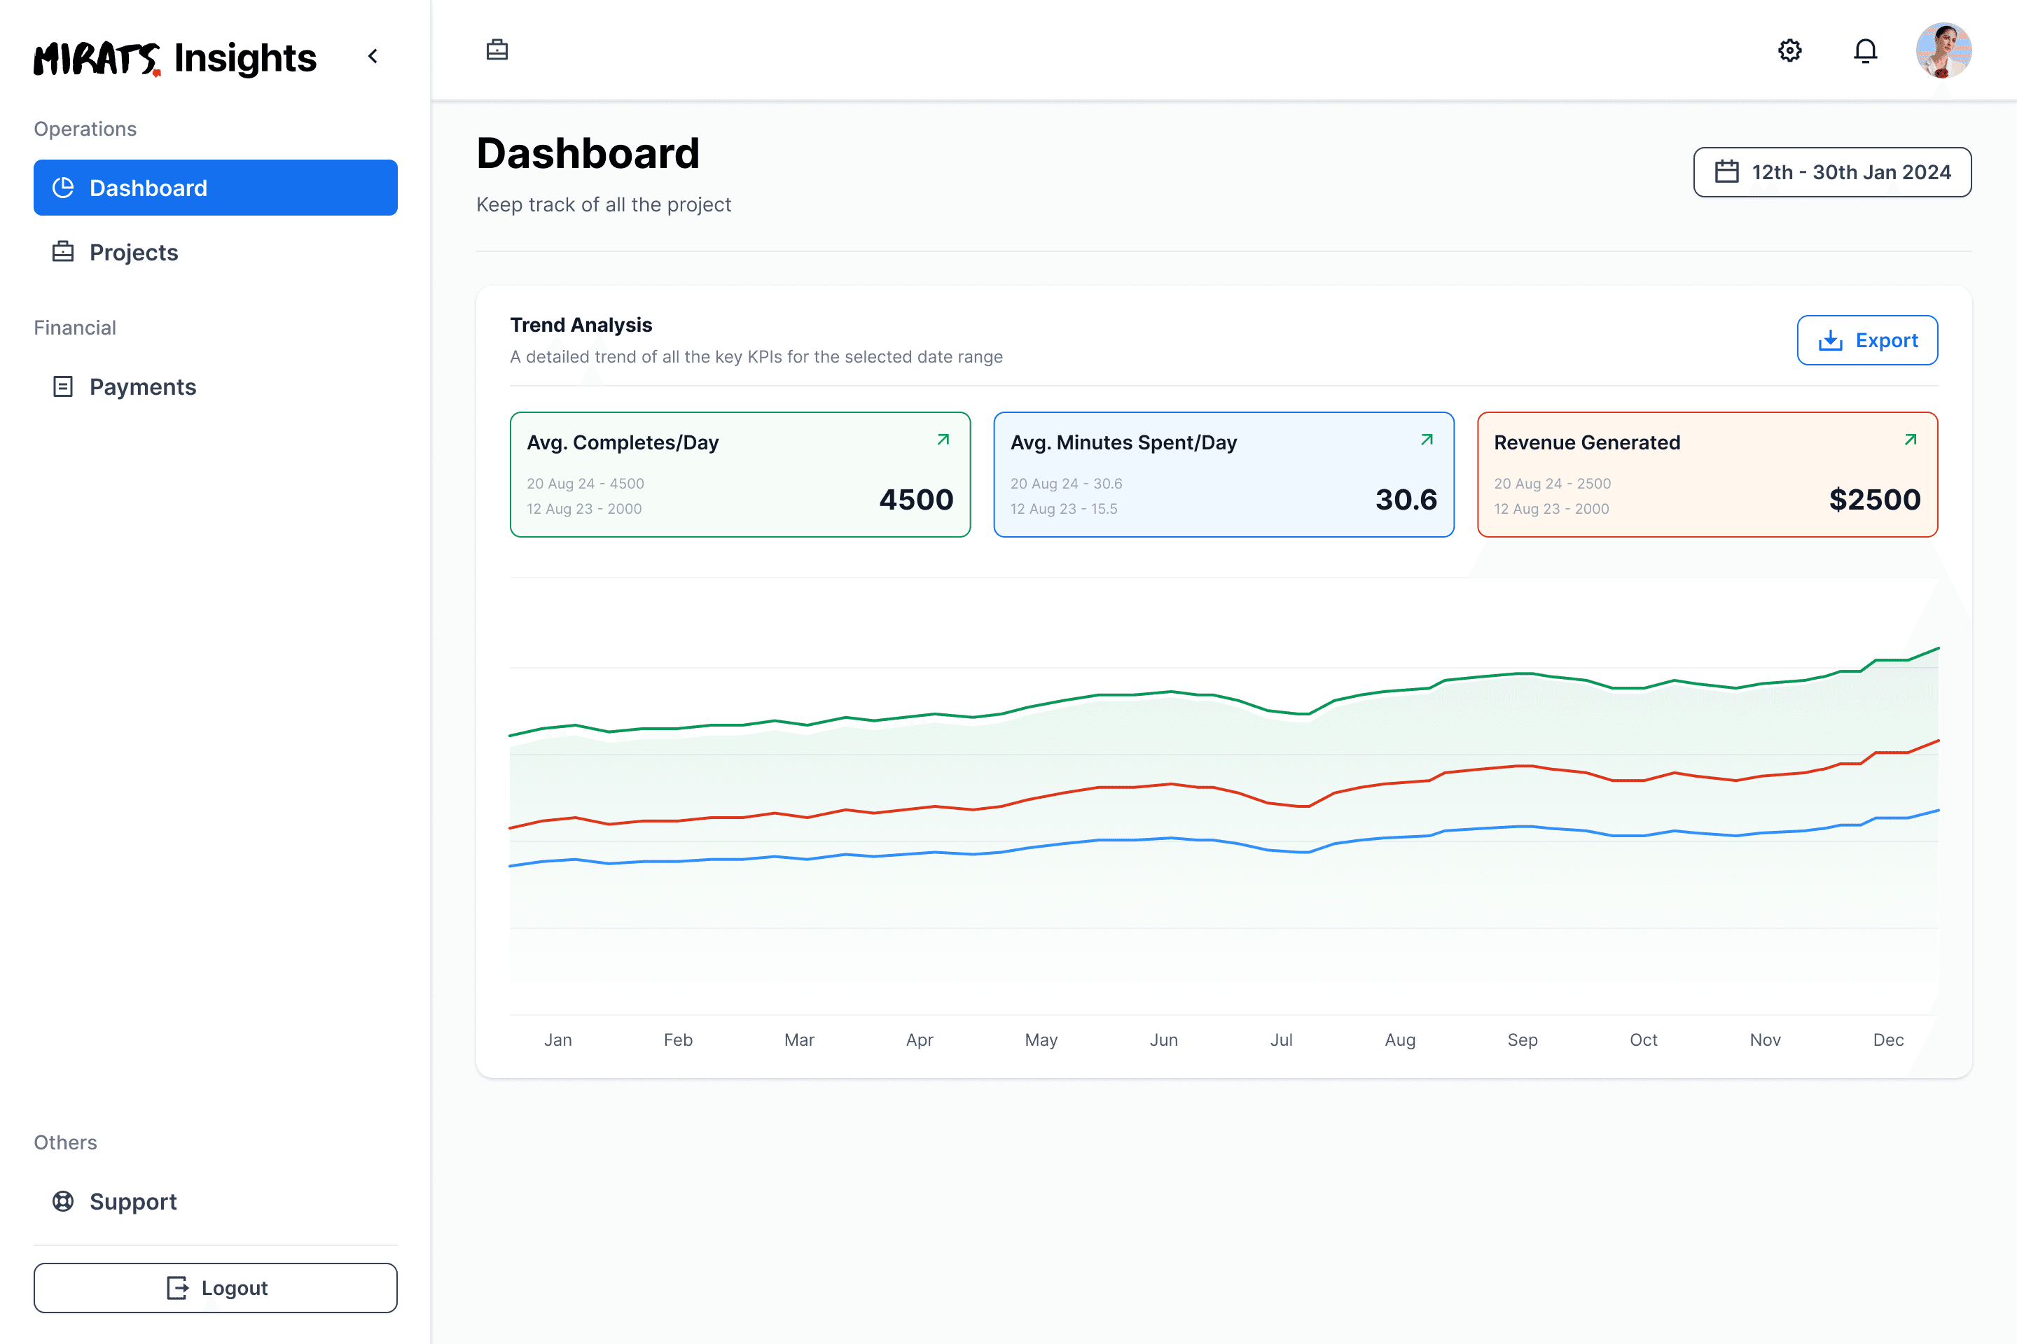Open the user profile avatar menu

[1943, 50]
